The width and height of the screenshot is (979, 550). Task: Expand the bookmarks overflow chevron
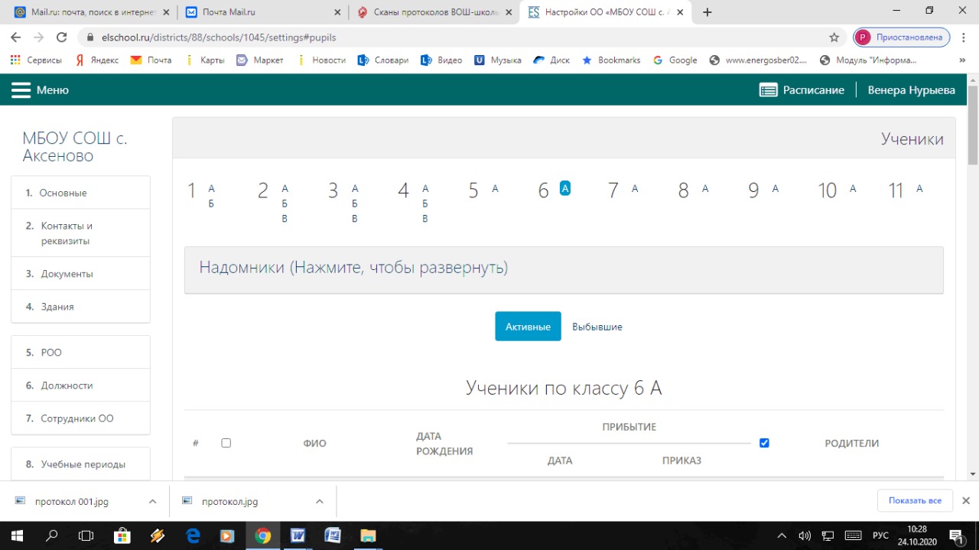pos(962,60)
